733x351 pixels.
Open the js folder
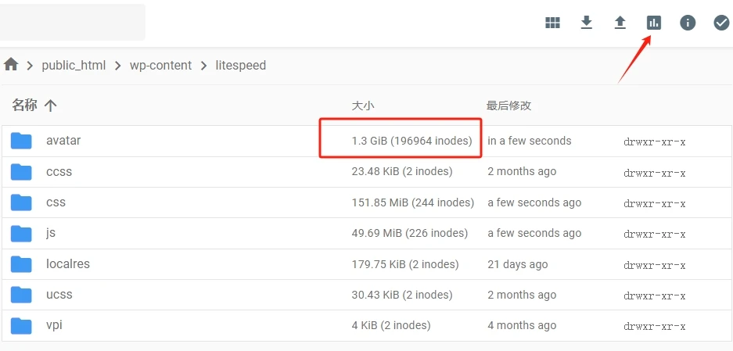51,233
